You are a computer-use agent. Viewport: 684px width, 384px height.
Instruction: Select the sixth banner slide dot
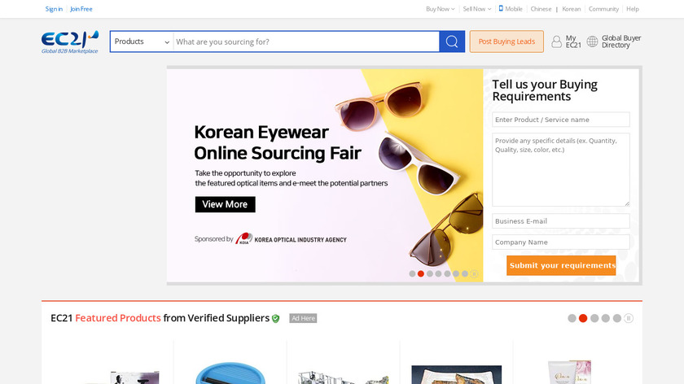click(x=456, y=273)
